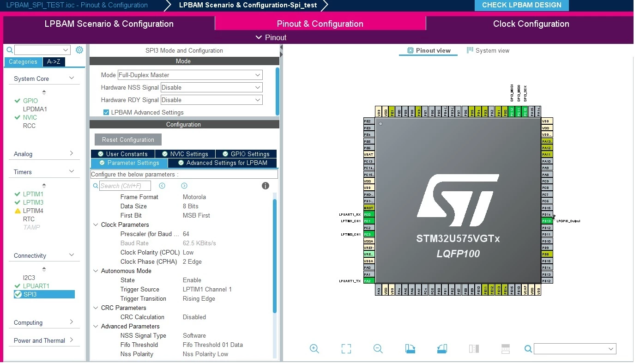Switch to Clock Configuration tab

point(531,24)
